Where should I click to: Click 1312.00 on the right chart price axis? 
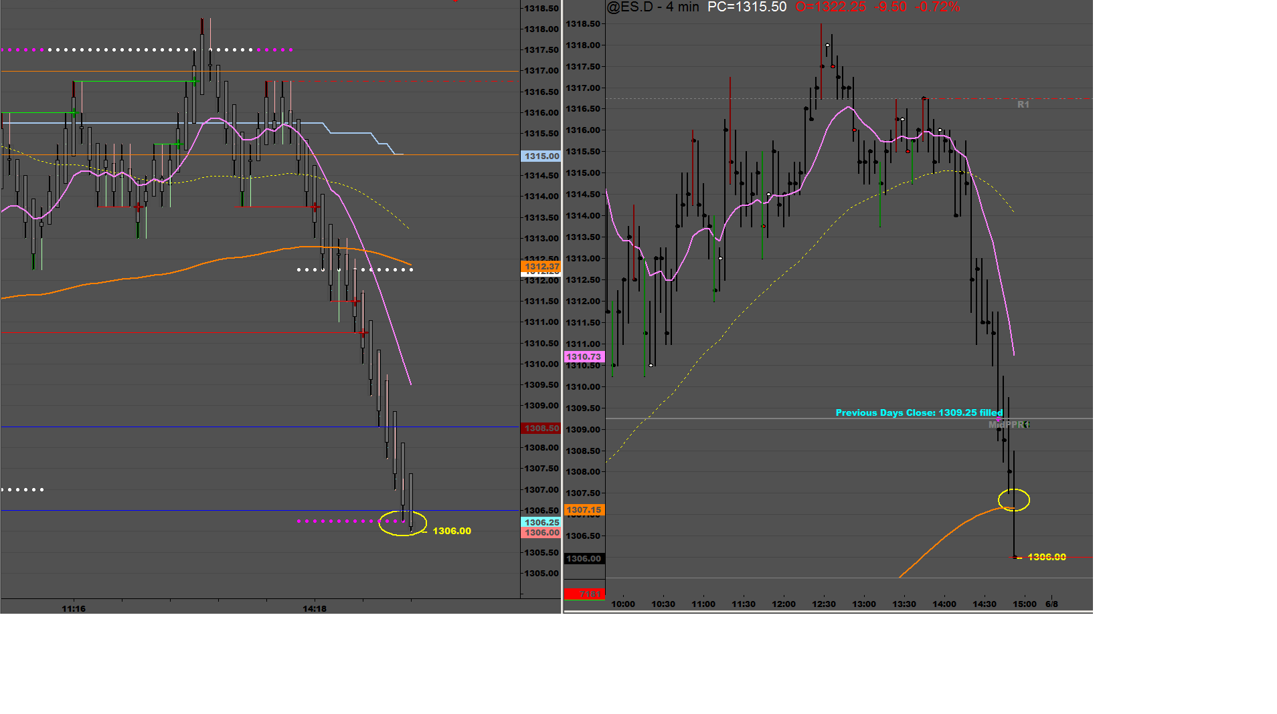coord(584,302)
